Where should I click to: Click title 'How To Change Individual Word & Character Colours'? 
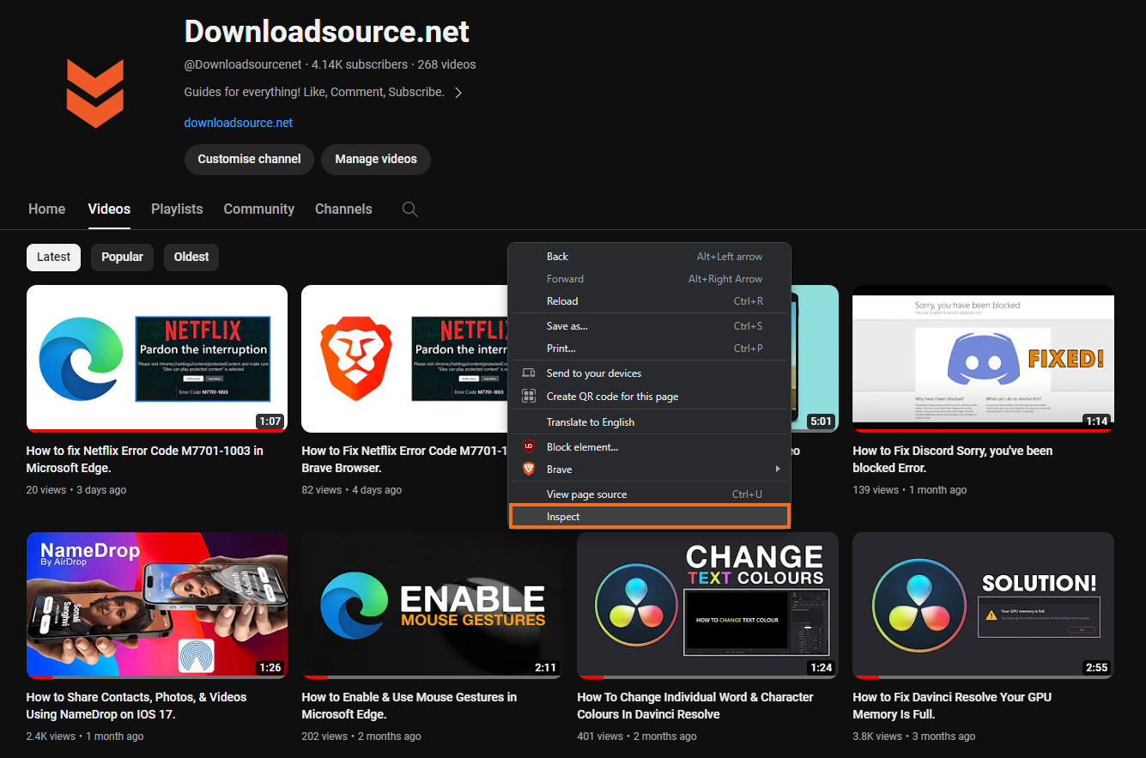695,706
